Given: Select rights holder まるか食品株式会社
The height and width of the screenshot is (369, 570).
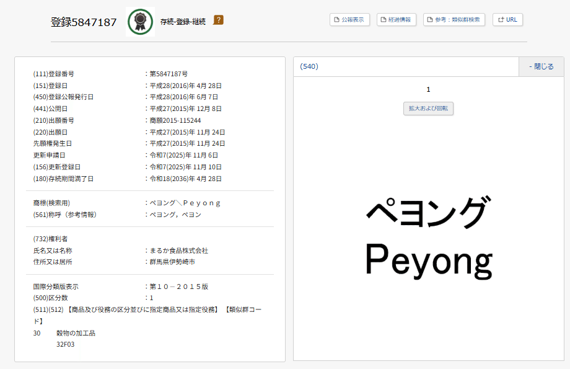Looking at the screenshot, I should 179,251.
